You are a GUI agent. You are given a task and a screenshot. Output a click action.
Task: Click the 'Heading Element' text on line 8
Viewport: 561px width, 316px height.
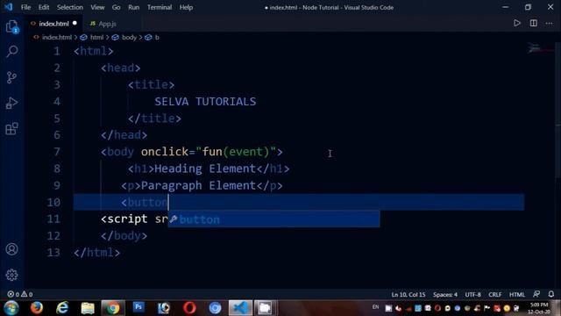pos(205,169)
